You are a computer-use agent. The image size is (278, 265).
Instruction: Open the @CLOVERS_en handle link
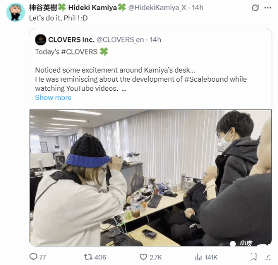(120, 40)
